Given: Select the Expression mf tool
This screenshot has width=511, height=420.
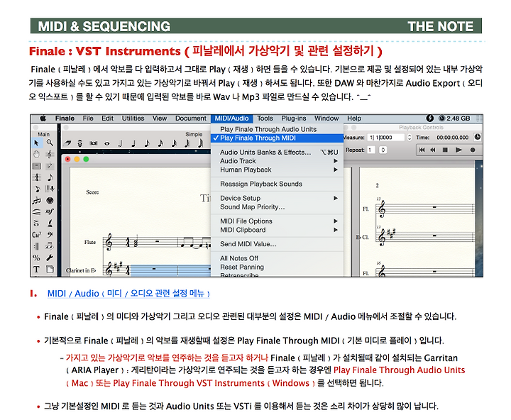Looking at the screenshot, I should (x=50, y=212).
